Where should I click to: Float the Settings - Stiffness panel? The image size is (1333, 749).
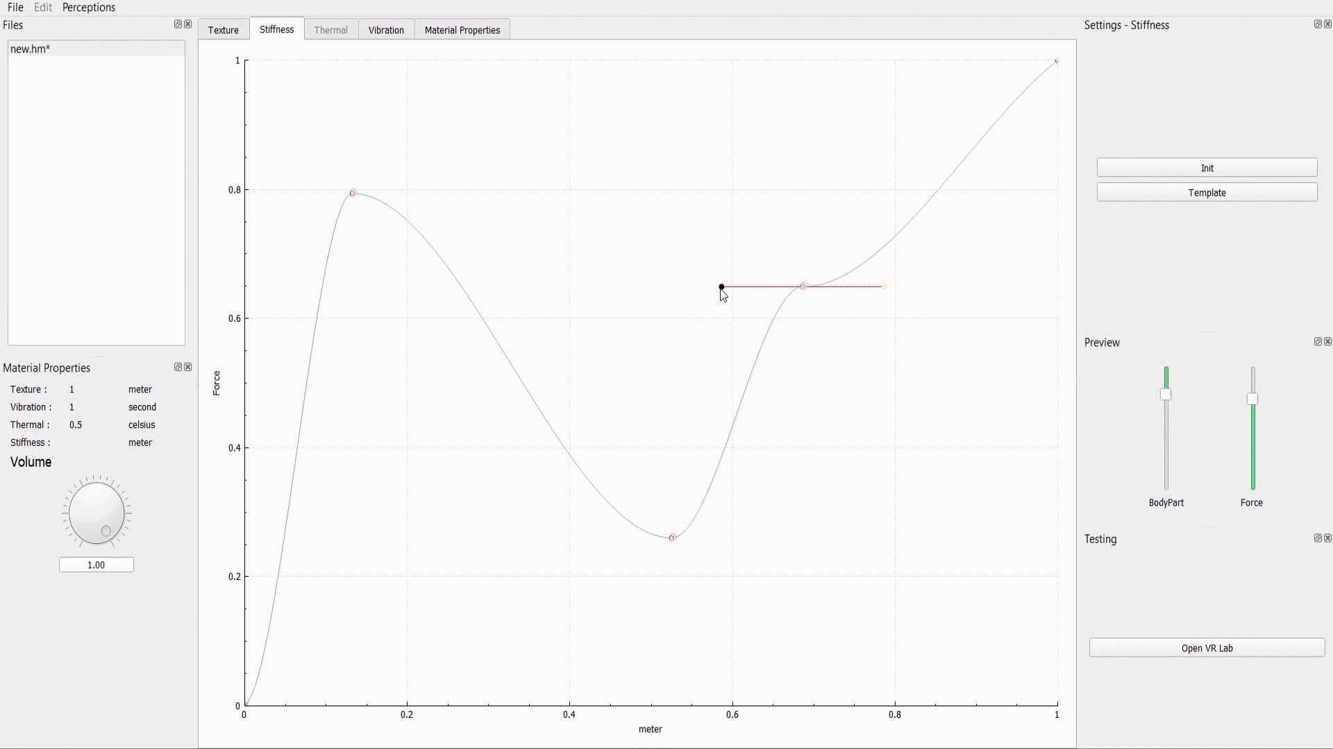coord(1318,24)
